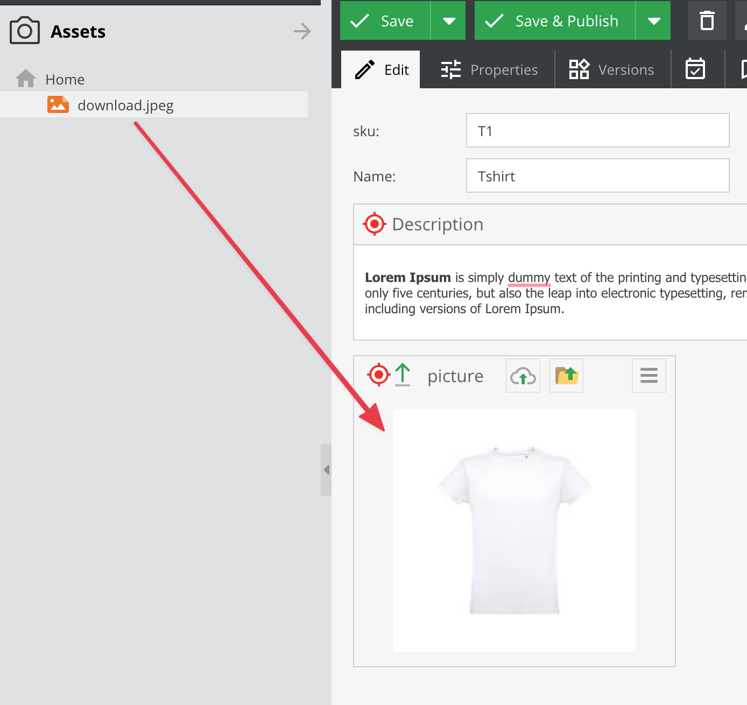Screen dimensions: 747x705
Task: Select download.jpeg in the asset tree
Action: tap(125, 105)
